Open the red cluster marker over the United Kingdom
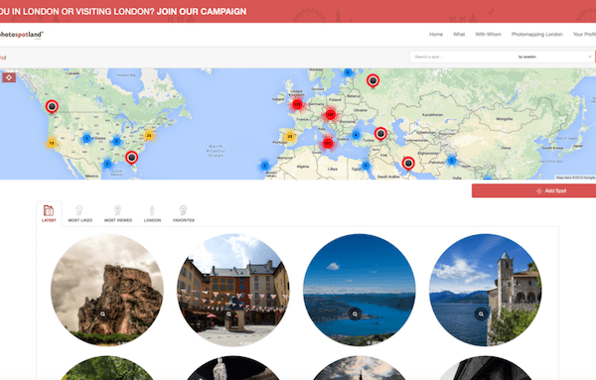This screenshot has height=380, width=596. (297, 104)
